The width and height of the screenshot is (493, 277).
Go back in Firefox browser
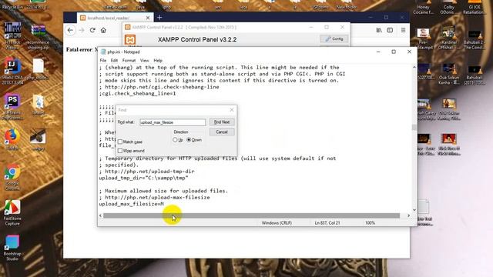[x=70, y=30]
